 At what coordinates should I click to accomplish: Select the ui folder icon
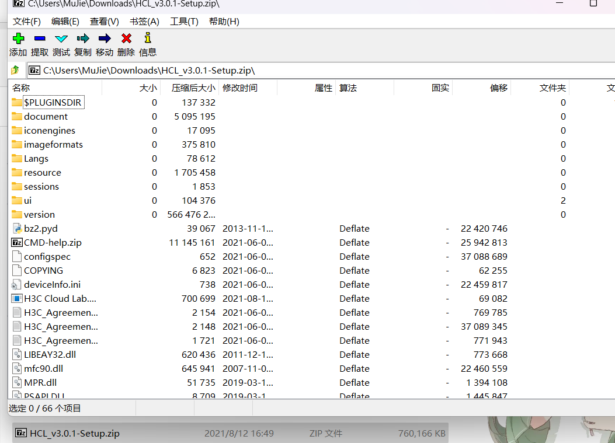(17, 201)
